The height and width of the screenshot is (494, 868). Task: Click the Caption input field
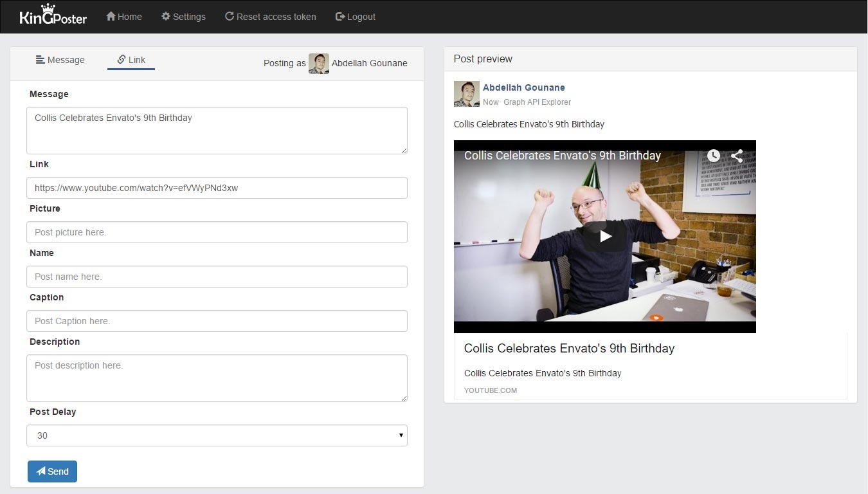(x=217, y=321)
